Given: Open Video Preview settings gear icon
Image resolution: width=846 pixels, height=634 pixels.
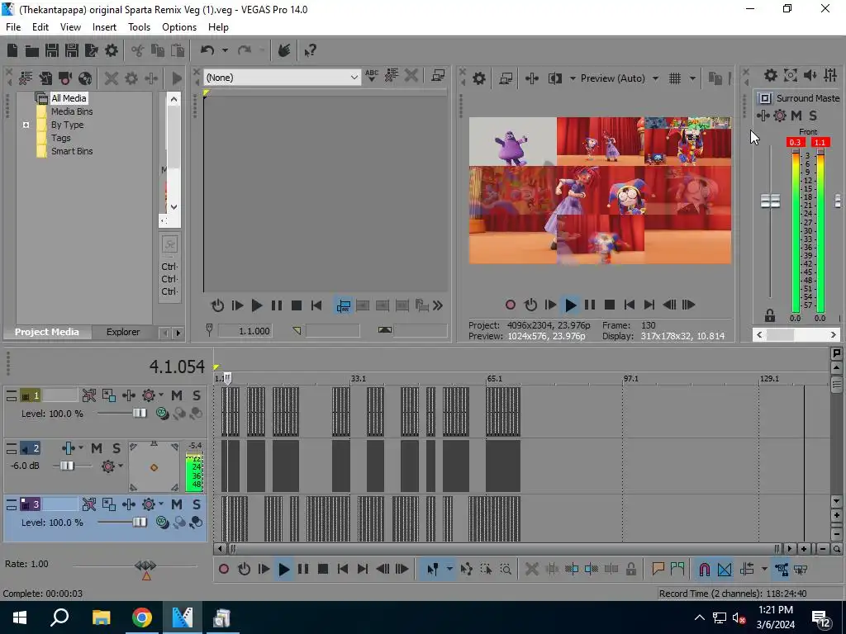Looking at the screenshot, I should coord(479,78).
